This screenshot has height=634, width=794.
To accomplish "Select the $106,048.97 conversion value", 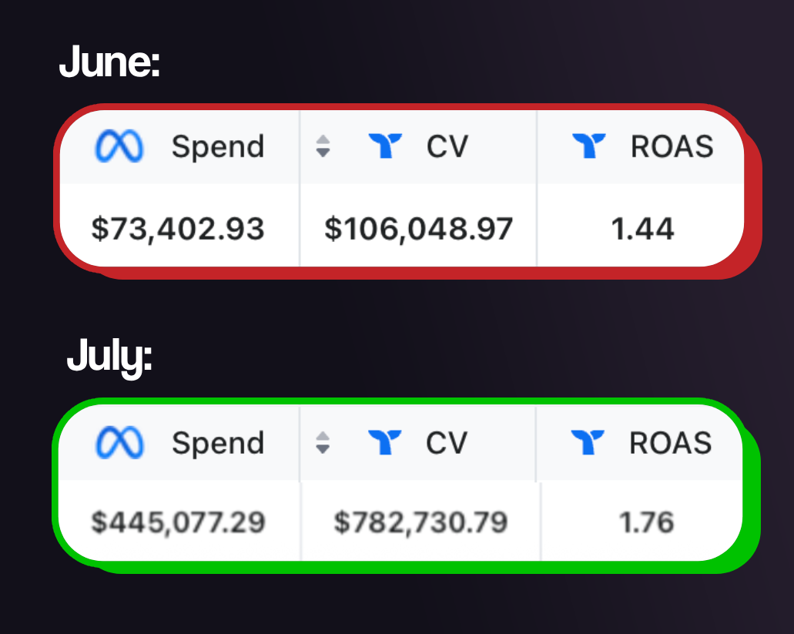I will pyautogui.click(x=418, y=229).
